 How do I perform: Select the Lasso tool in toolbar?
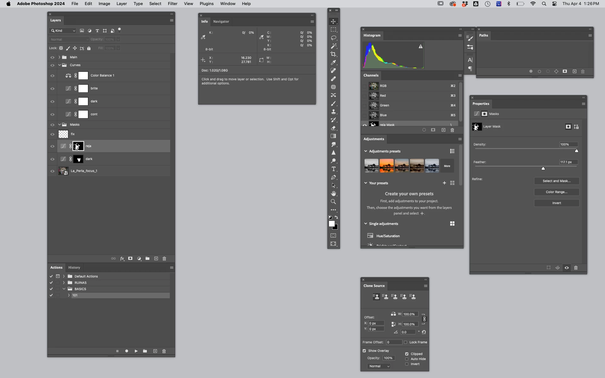[x=333, y=38]
